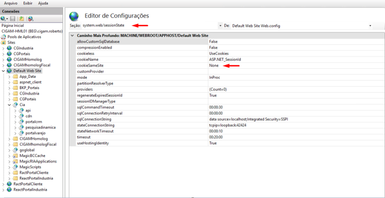Click the portalvarejo application icon
The image size is (385, 198).
tap(21, 133)
